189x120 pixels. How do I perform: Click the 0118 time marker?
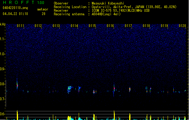(146, 26)
